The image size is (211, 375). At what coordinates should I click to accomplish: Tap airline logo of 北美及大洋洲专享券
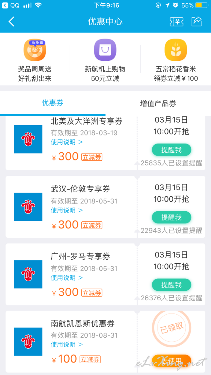tap(28, 139)
